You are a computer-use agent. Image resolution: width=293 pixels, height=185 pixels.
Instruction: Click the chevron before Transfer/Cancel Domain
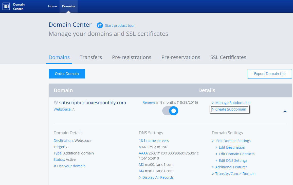[213, 174]
